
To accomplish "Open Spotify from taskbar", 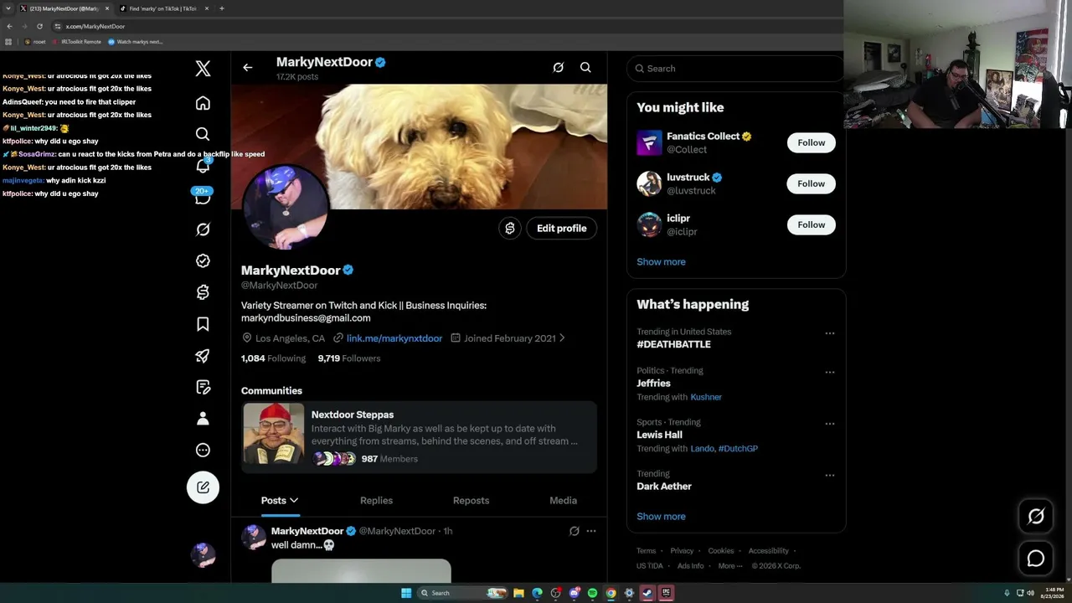I will 592,593.
